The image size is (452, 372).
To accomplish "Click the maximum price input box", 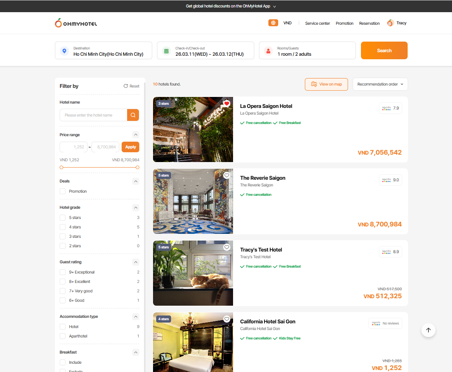I will coord(106,147).
